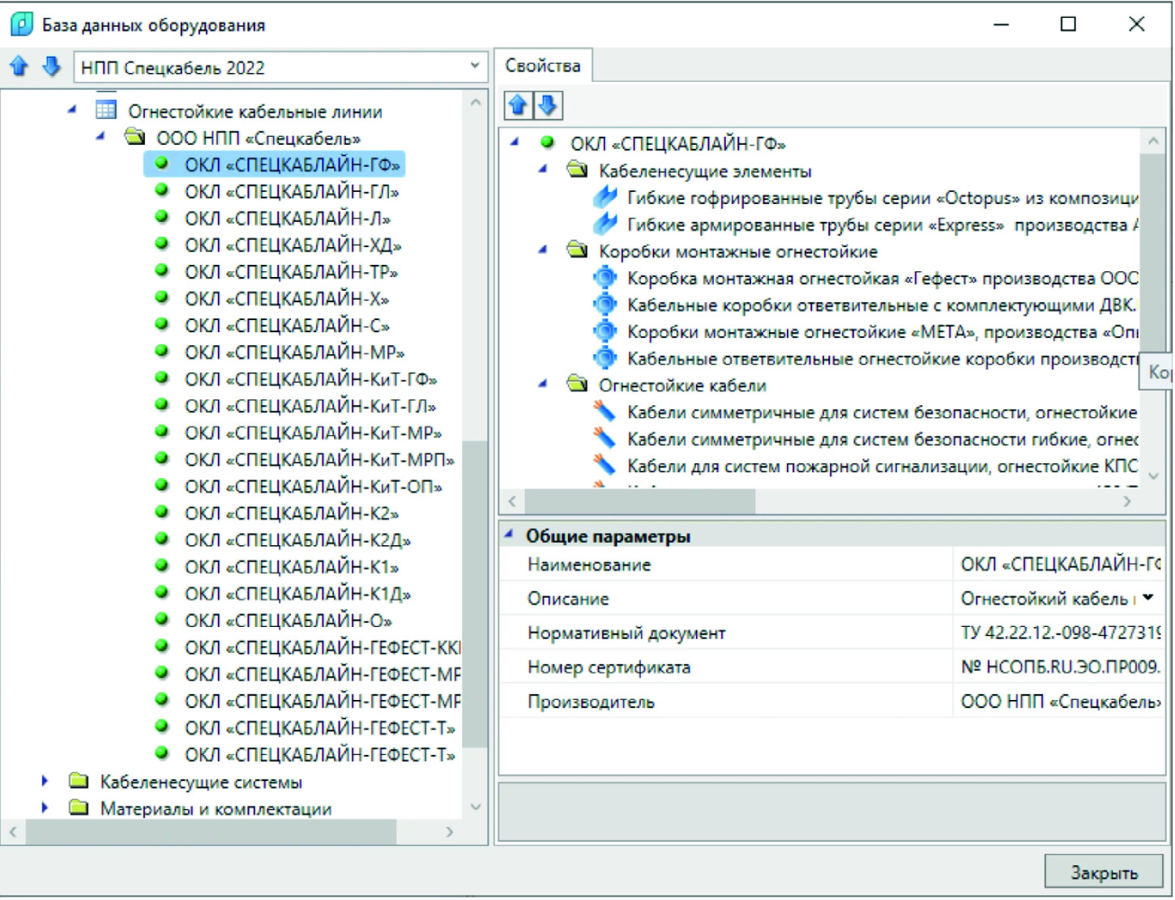Click the pipe icon of «Octopus» гофрированные трубы

[605, 197]
